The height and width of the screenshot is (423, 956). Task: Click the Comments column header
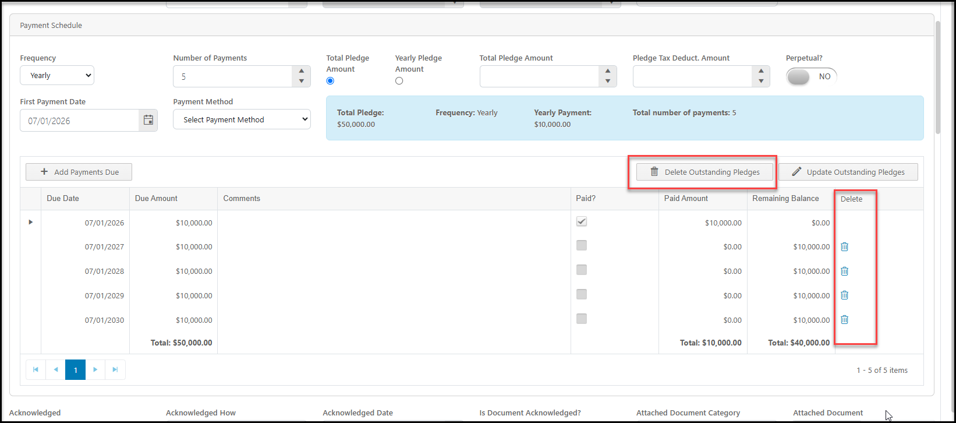[x=394, y=199]
